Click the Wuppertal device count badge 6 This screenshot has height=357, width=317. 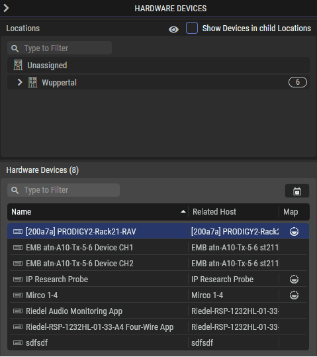click(x=297, y=82)
